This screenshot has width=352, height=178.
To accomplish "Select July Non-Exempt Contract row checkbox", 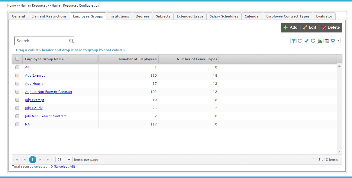I will [x=17, y=116].
